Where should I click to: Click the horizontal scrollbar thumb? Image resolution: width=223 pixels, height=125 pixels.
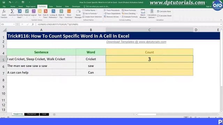[x=147, y=114]
